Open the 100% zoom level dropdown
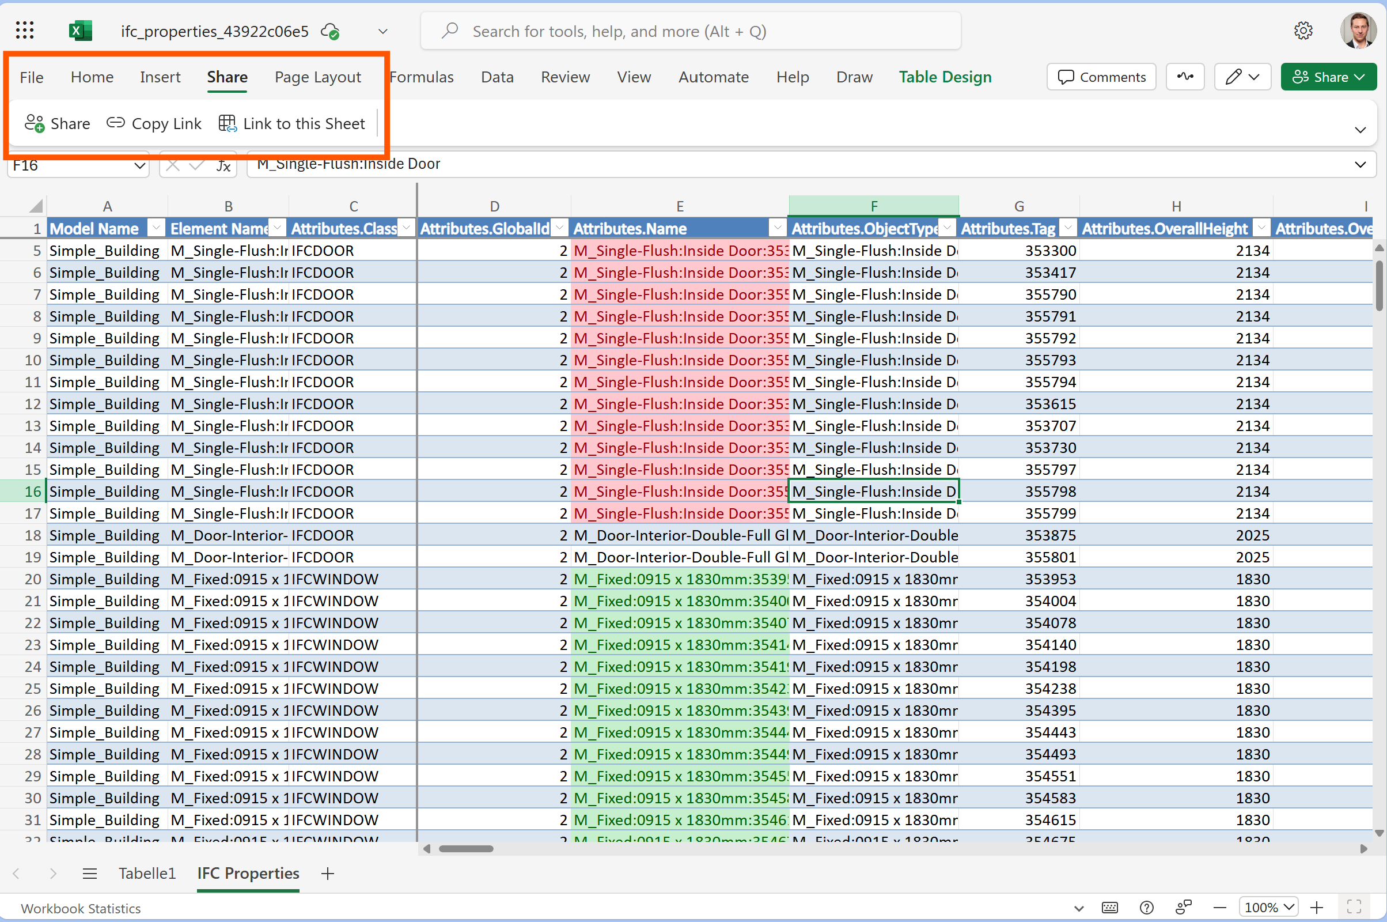This screenshot has height=922, width=1387. point(1268,907)
